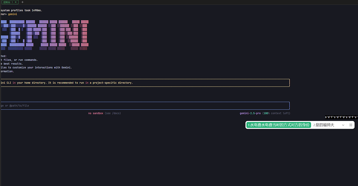358x186 pixels.
Task: Open a new console tab with plus
Action: pos(22,2)
